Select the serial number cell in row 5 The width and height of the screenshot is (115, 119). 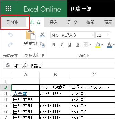[55, 106]
